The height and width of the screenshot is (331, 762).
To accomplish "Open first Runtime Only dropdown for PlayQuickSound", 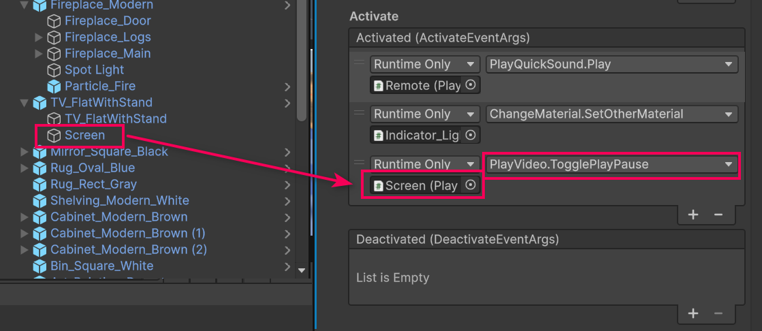I will tap(425, 65).
